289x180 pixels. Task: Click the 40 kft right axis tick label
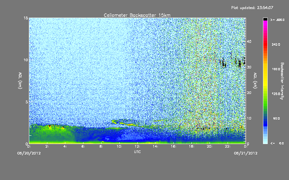pyautogui.click(x=249, y=41)
